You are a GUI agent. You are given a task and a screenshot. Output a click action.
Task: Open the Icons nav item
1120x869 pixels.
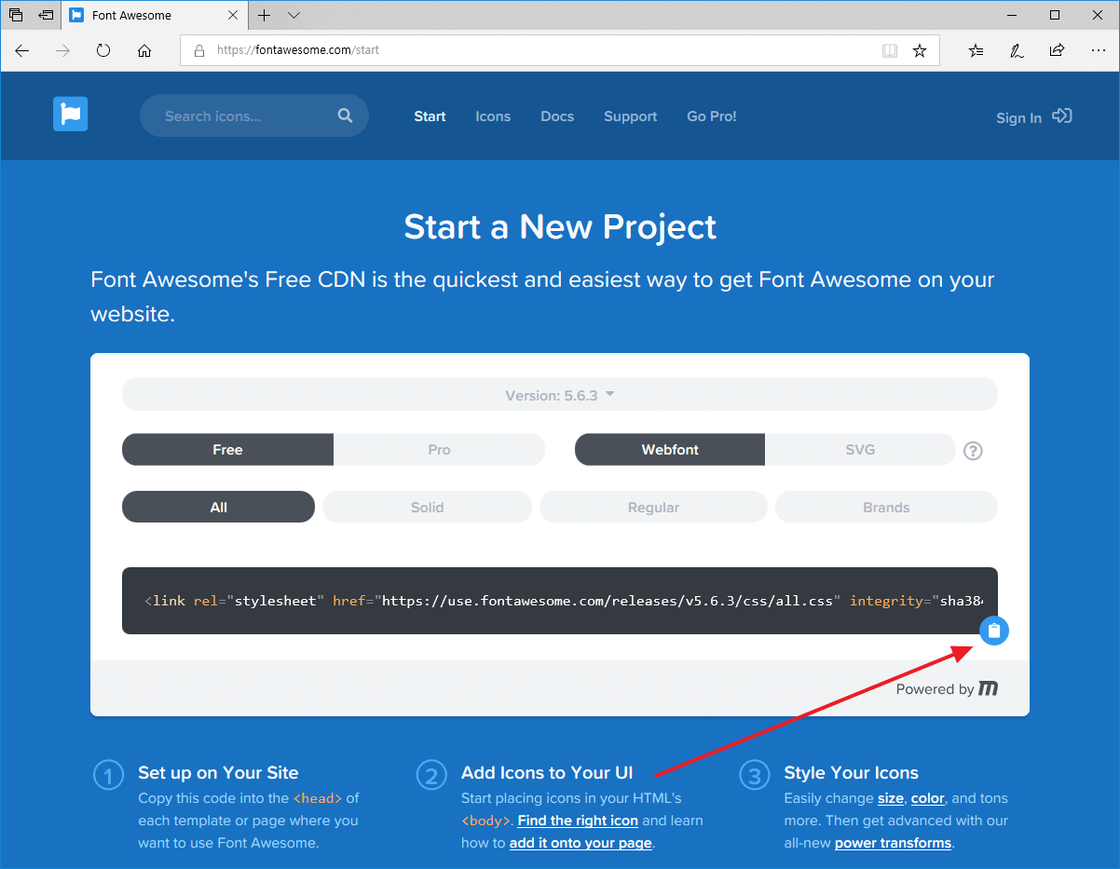(x=493, y=116)
